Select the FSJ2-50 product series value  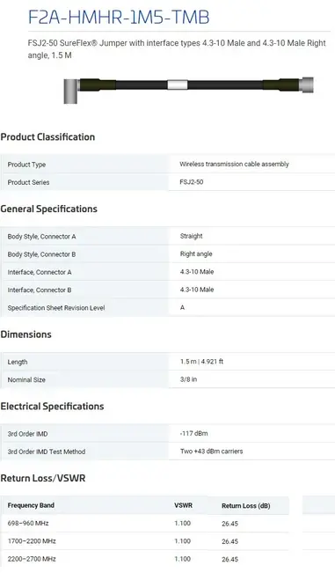(x=192, y=181)
